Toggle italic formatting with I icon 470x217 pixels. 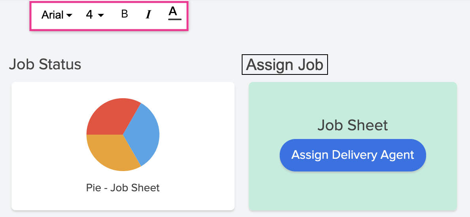(x=148, y=15)
